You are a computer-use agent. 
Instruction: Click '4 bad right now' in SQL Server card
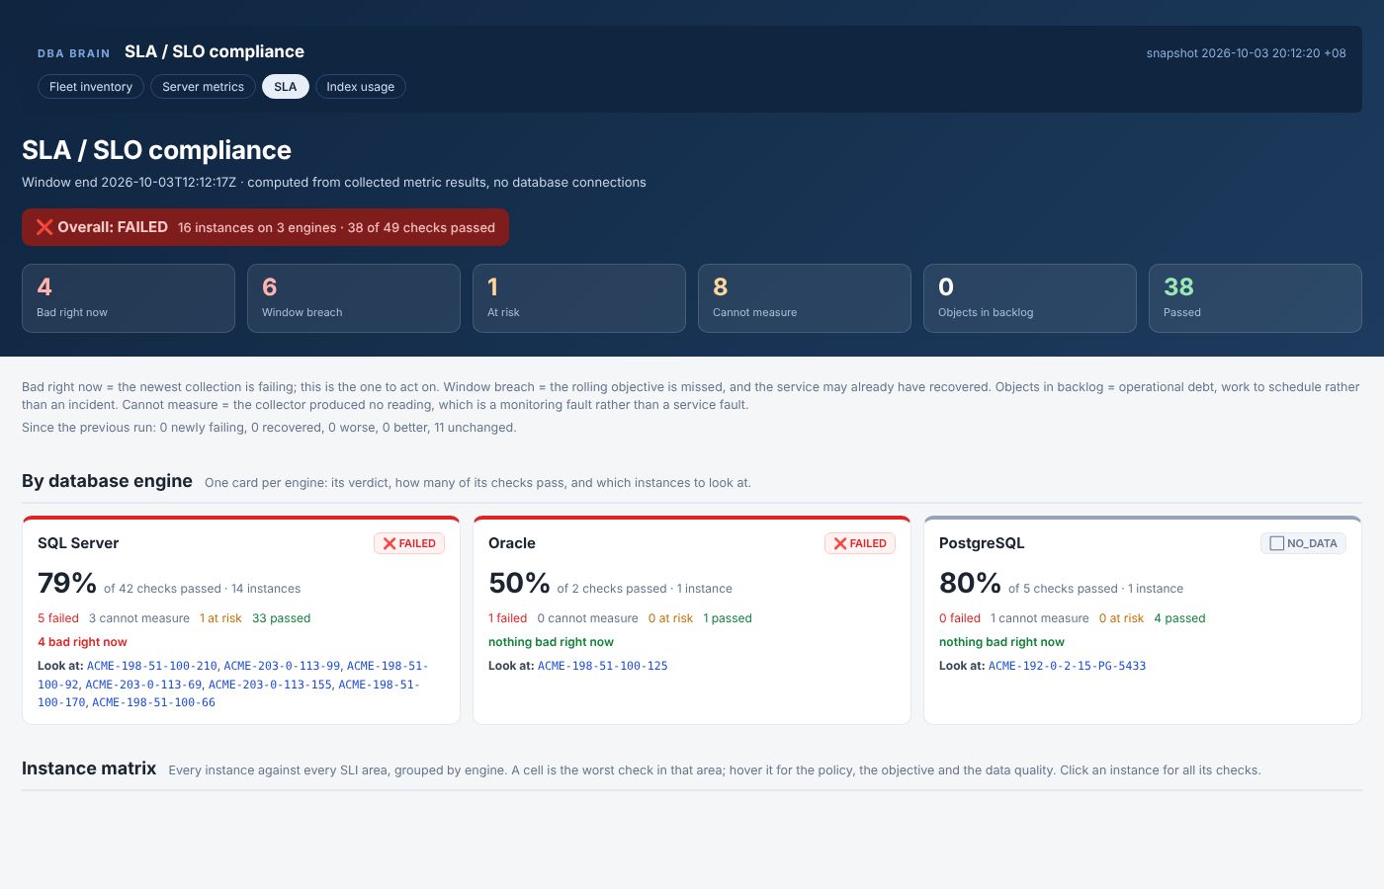pyautogui.click(x=82, y=642)
